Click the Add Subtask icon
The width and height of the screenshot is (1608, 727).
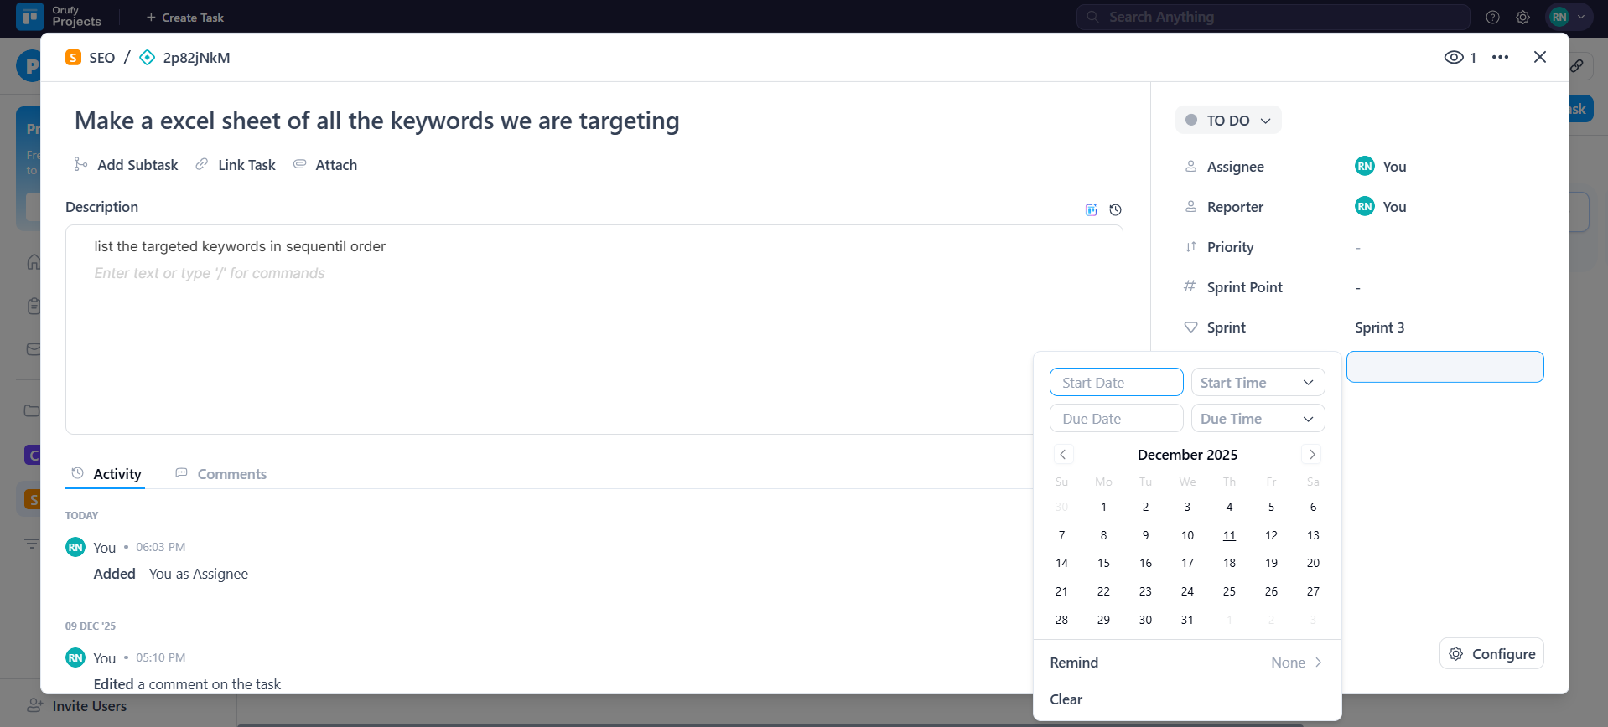click(x=80, y=165)
